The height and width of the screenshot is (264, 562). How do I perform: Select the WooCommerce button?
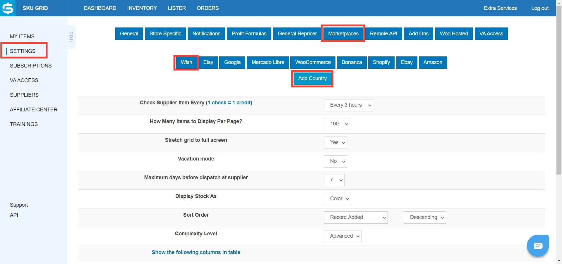[313, 62]
